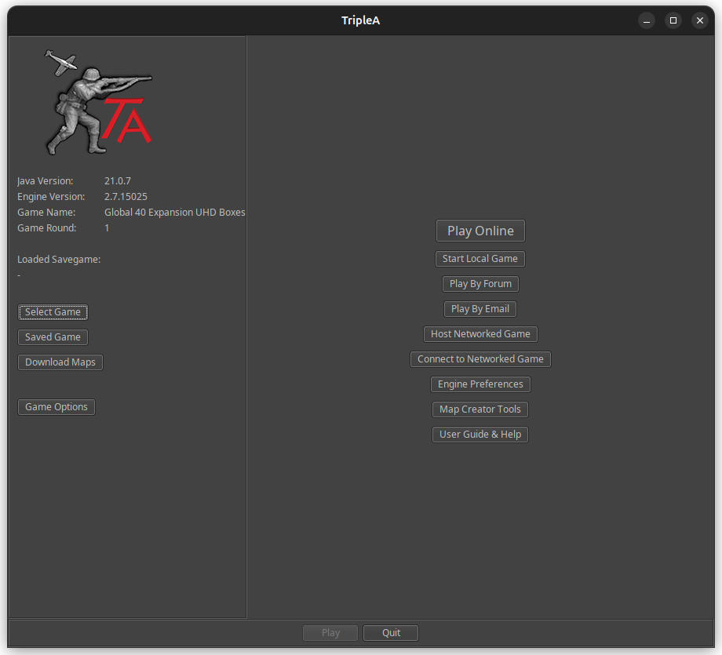Image resolution: width=722 pixels, height=655 pixels.
Task: Click the TripleA title bar
Action: coord(361,20)
